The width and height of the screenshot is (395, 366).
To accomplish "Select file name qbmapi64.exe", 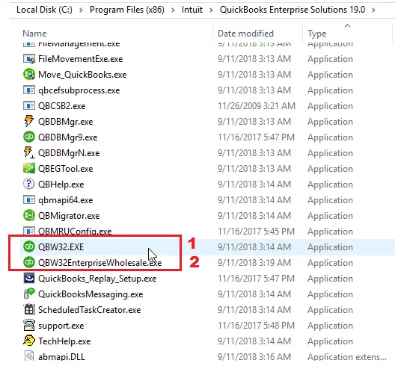I will pyautogui.click(x=65, y=200).
